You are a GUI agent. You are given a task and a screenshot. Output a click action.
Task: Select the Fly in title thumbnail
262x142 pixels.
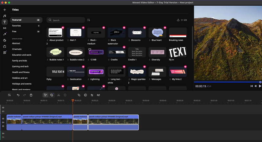tap(178, 52)
